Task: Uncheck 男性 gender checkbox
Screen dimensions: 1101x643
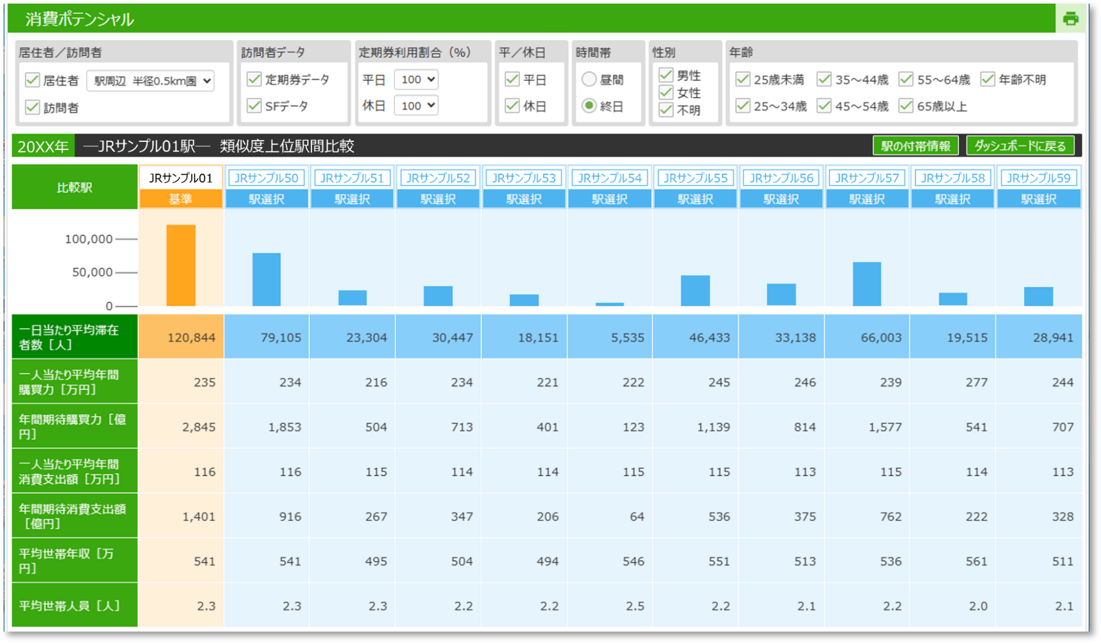Action: pyautogui.click(x=666, y=75)
